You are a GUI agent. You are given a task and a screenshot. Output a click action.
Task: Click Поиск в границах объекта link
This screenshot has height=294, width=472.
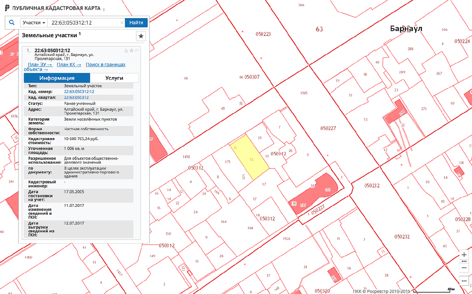tap(105, 64)
